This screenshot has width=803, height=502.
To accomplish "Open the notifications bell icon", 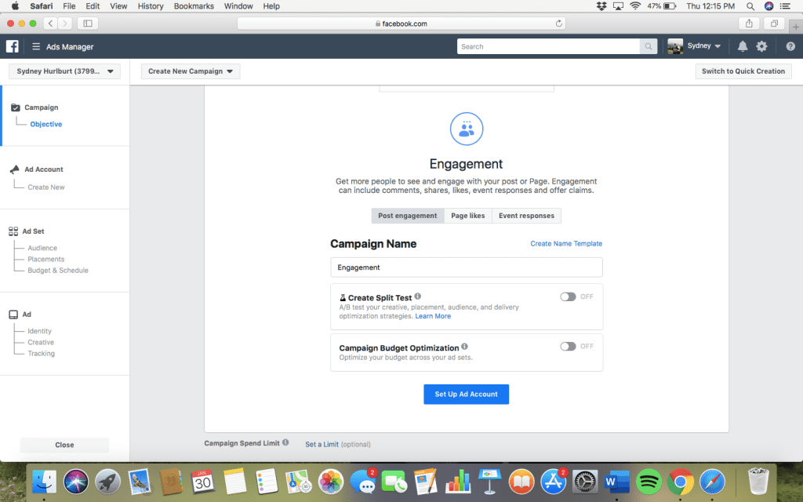I will pos(743,46).
